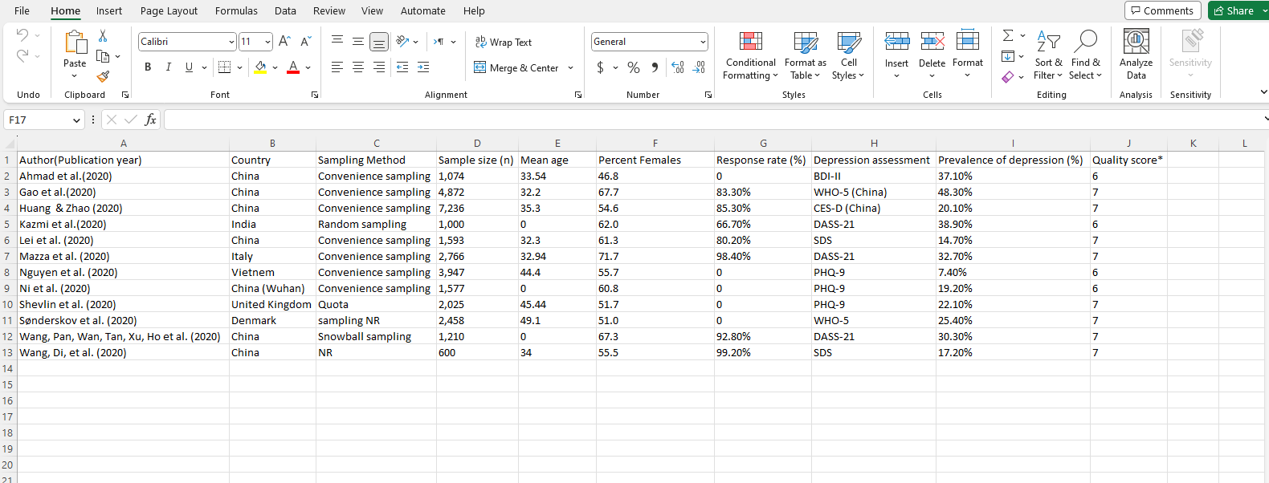
Task: Open Analyze Data
Action: point(1136,54)
